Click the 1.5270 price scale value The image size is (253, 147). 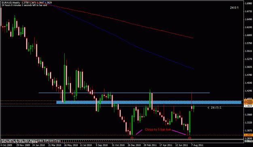click(249, 59)
